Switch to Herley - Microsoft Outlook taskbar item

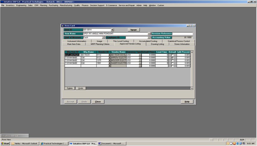pyautogui.click(x=25, y=144)
